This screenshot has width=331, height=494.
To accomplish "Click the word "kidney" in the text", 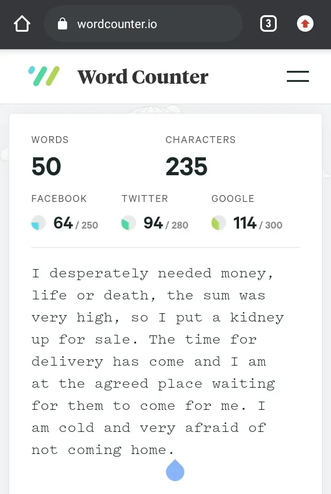I will tap(257, 318).
